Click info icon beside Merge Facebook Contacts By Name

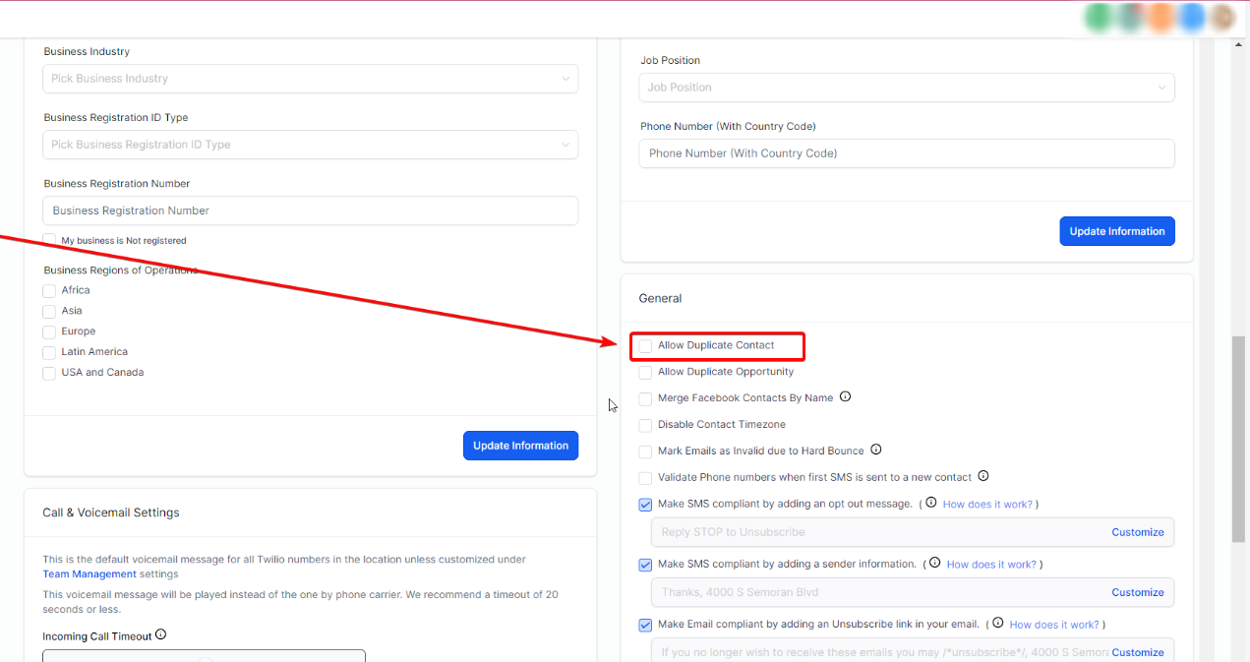pyautogui.click(x=845, y=397)
